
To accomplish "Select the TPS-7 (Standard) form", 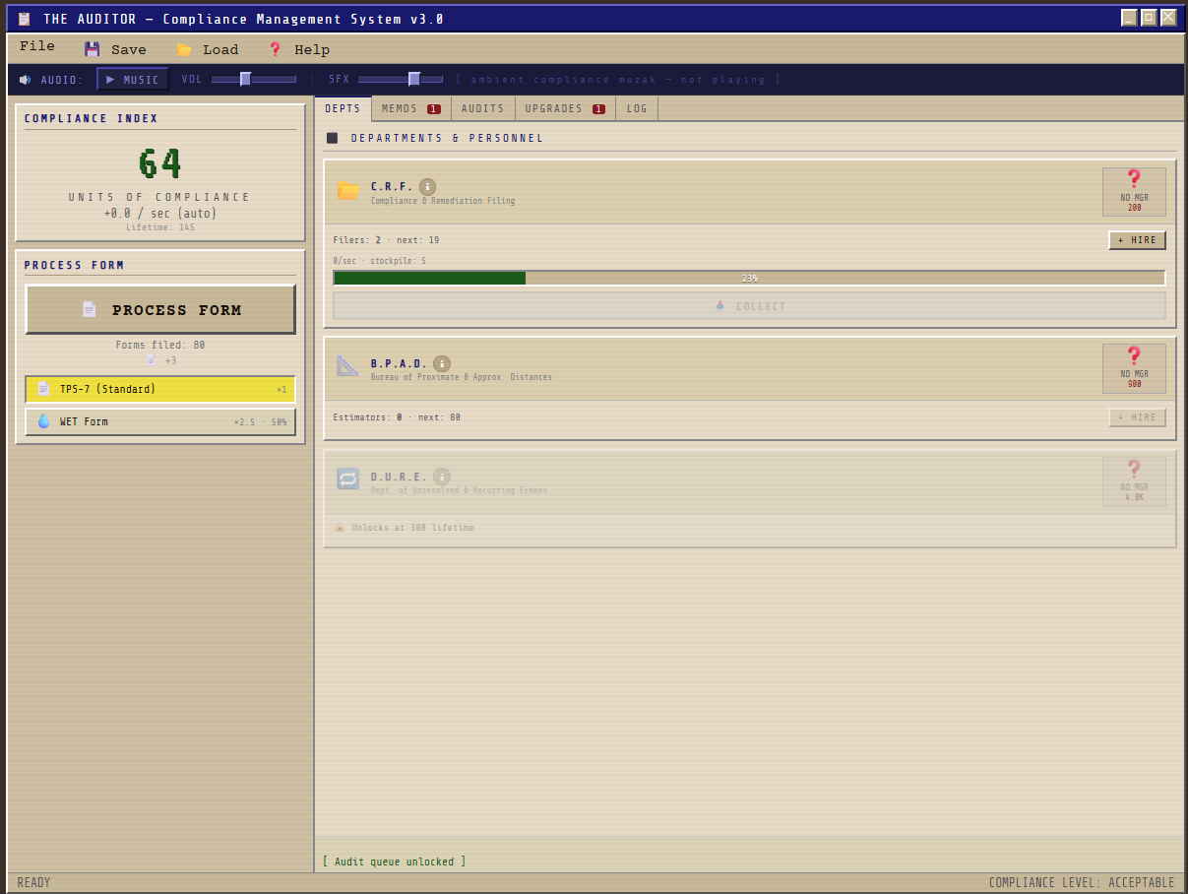I will click(x=160, y=389).
